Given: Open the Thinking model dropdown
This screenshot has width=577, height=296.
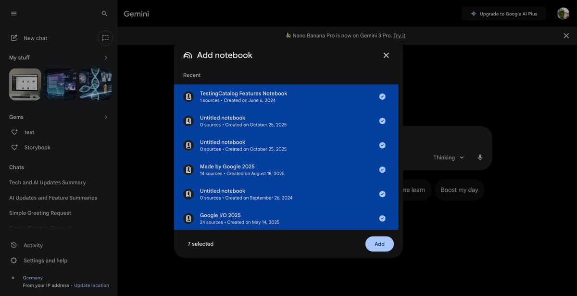Looking at the screenshot, I should (x=448, y=157).
